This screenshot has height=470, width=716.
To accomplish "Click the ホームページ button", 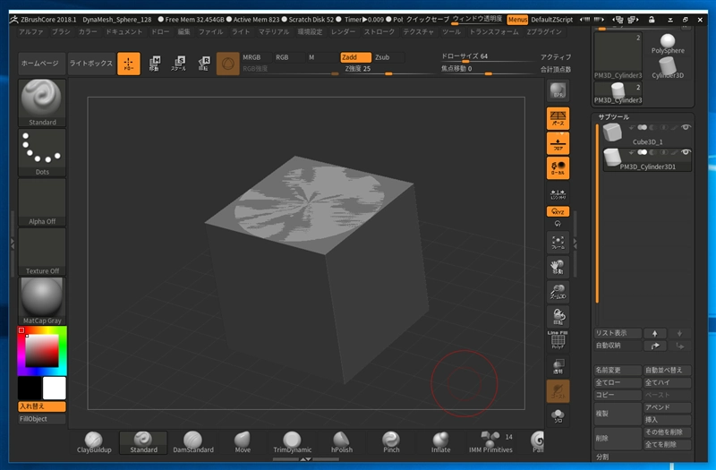I will [x=40, y=64].
